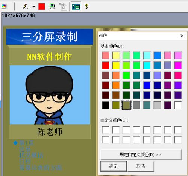Screen dimensions: 188x176
Task: Pick the light red swatch in the first row
Action: point(106,55)
